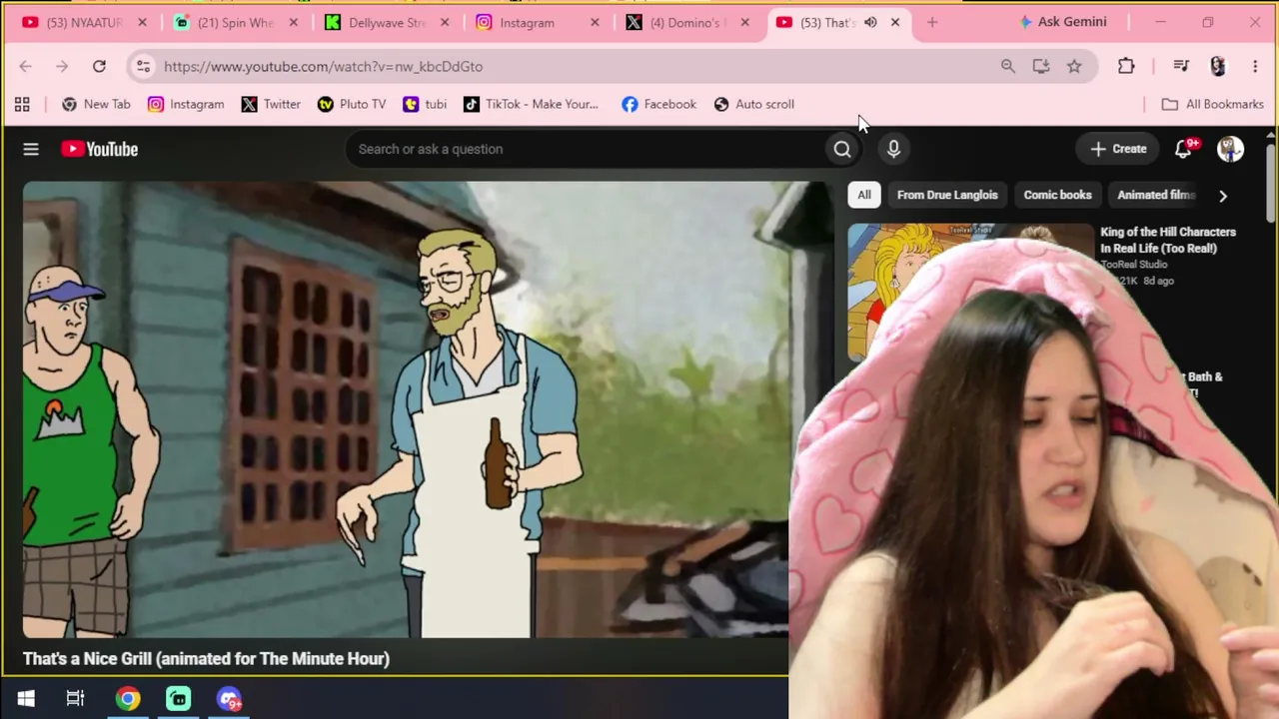Open the purple app icon on taskbar

click(x=229, y=699)
